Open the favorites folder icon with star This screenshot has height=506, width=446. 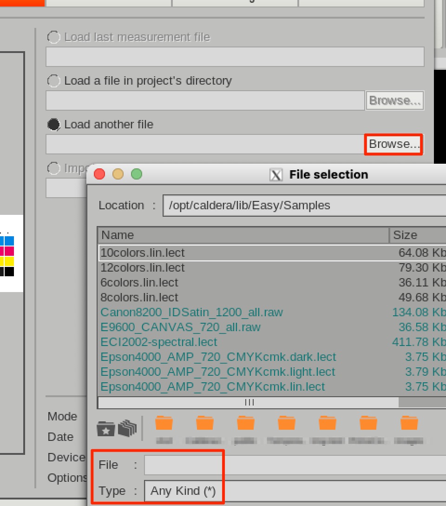coord(106,428)
